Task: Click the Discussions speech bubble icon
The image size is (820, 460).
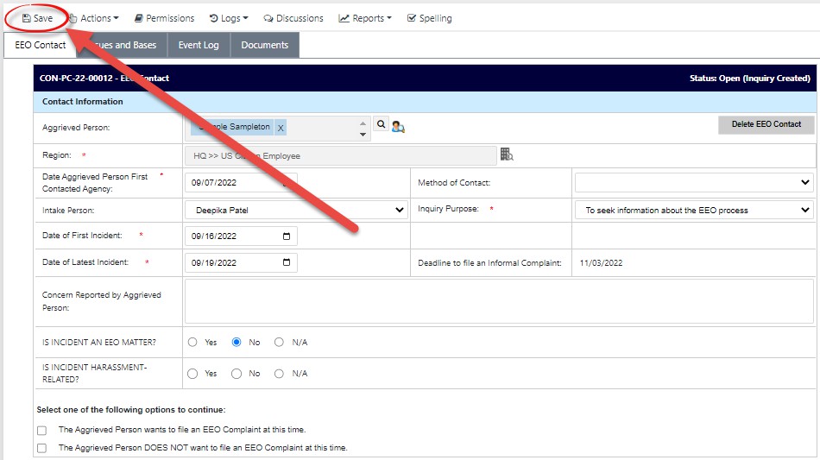Action: tap(268, 18)
